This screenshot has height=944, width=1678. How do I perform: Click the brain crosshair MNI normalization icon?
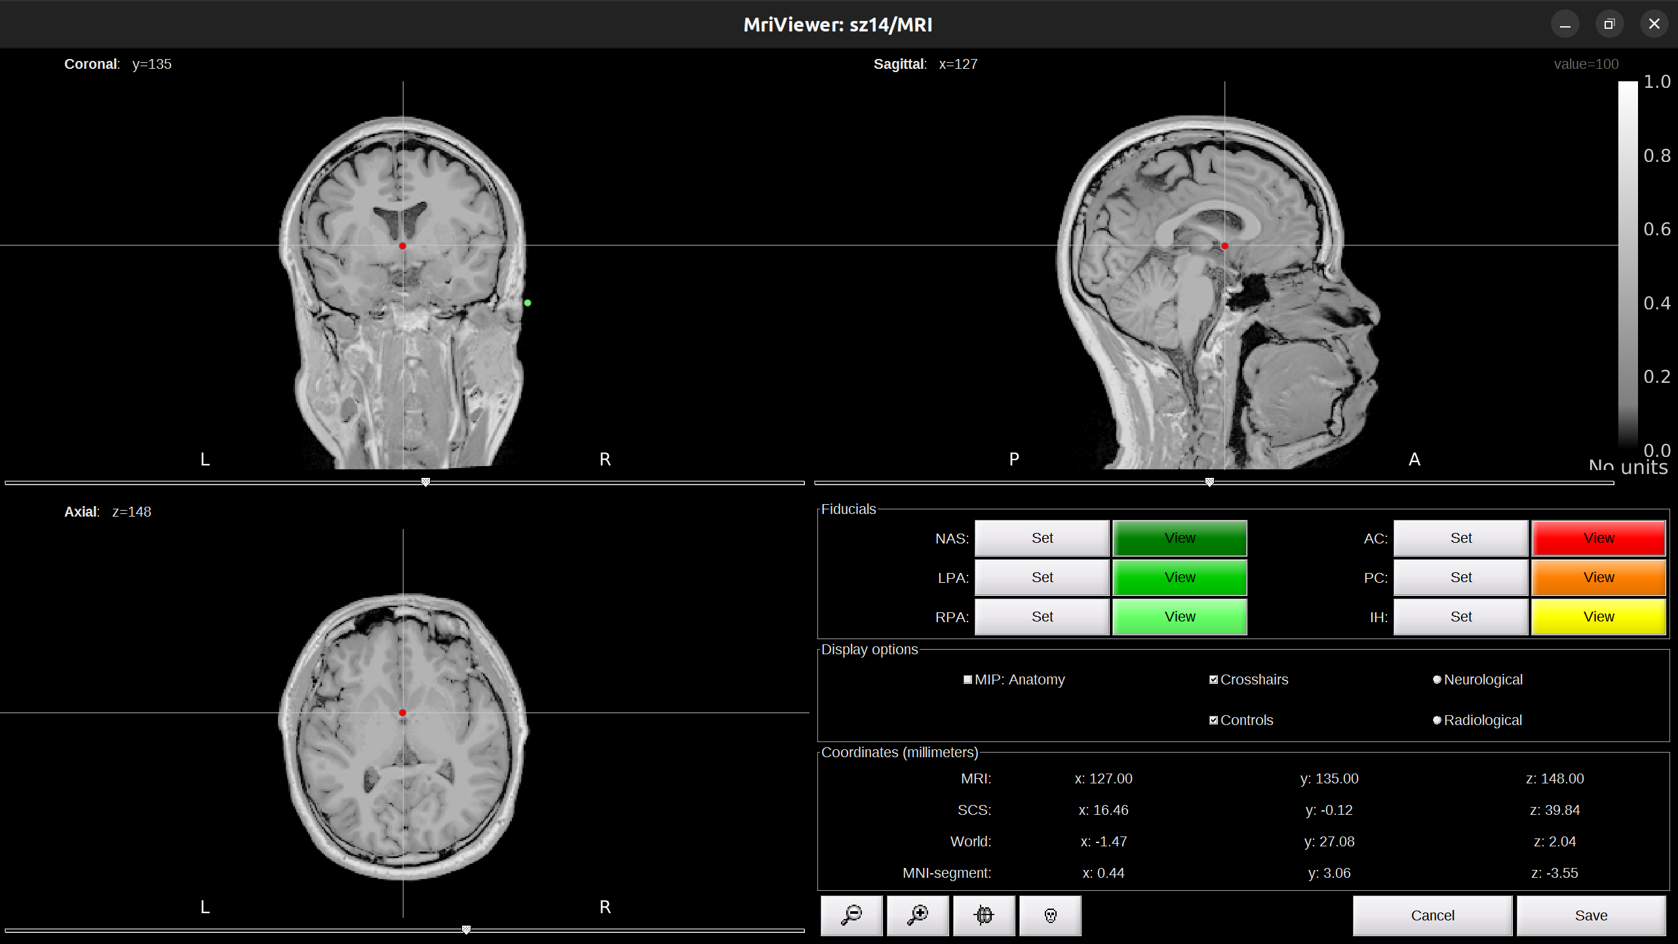click(984, 915)
